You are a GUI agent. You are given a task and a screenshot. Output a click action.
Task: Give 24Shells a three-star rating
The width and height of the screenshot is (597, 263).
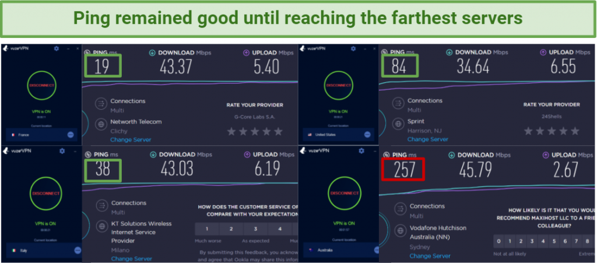(552, 131)
